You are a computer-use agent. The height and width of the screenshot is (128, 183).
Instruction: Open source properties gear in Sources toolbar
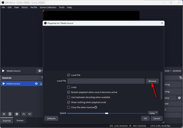coord(17,114)
